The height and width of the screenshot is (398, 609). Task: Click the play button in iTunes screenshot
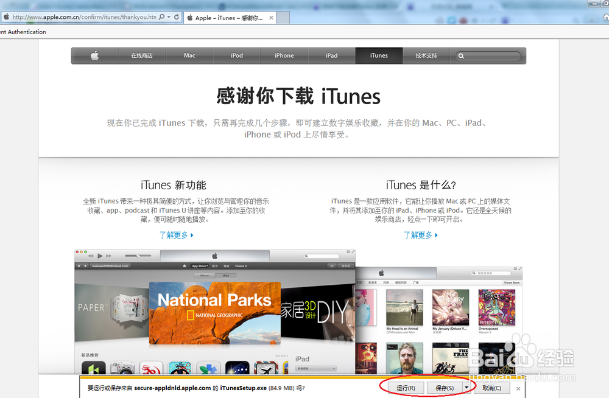pos(100,256)
